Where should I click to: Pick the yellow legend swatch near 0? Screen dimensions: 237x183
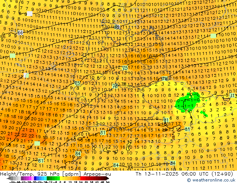[61, 179]
